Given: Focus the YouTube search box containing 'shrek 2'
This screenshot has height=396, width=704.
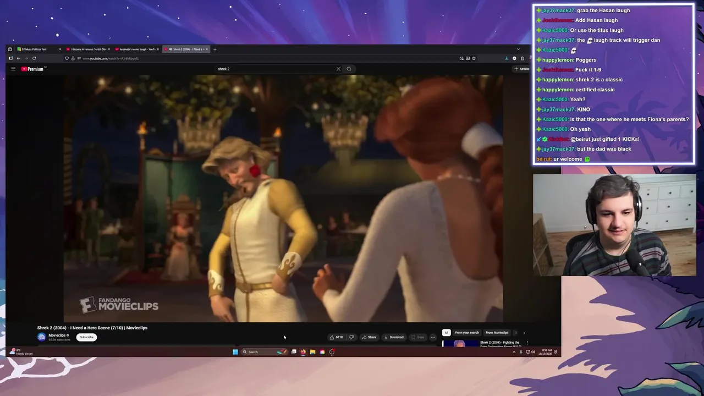Looking at the screenshot, I should 275,69.
